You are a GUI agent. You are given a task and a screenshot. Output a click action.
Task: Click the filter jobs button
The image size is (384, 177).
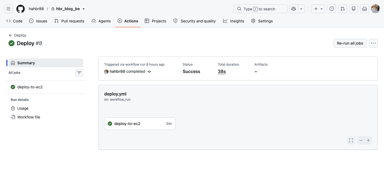tap(79, 73)
